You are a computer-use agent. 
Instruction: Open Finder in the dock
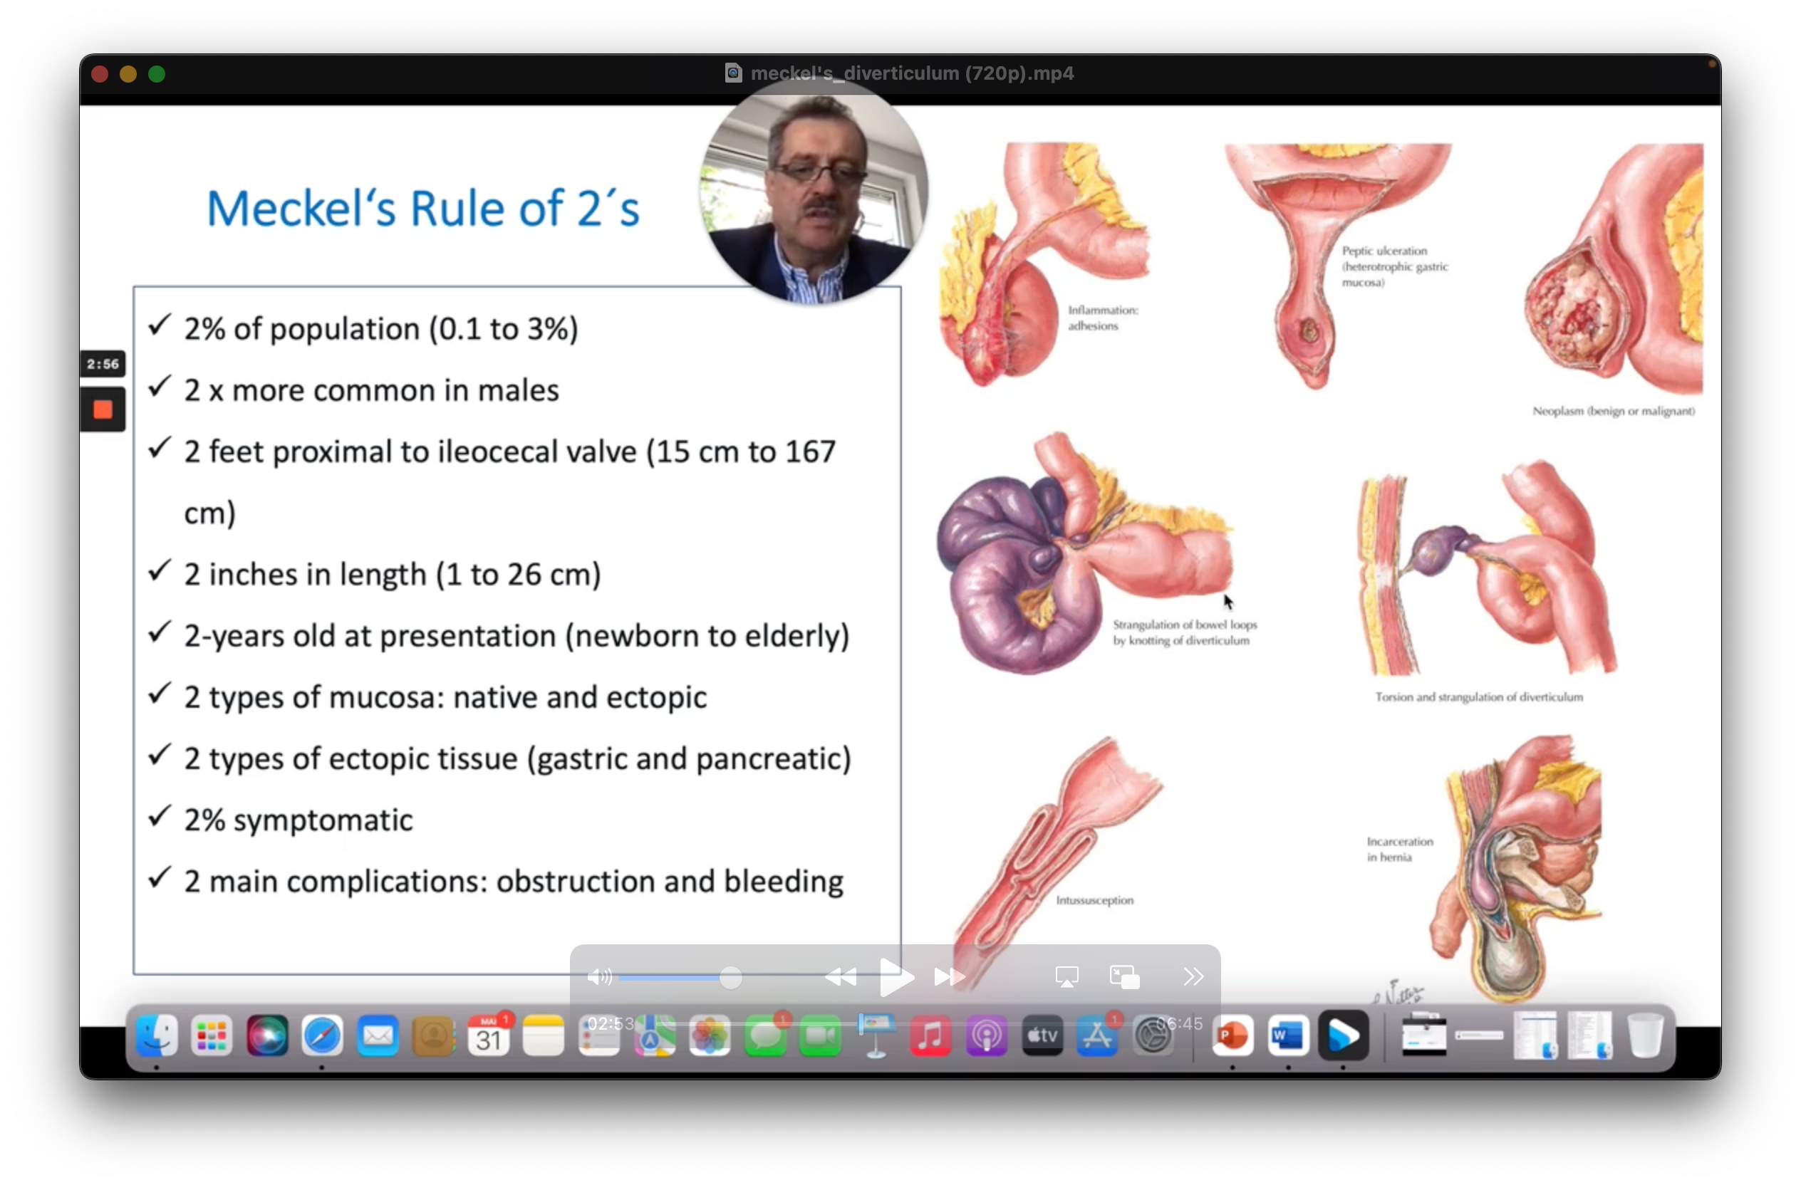tap(157, 1035)
